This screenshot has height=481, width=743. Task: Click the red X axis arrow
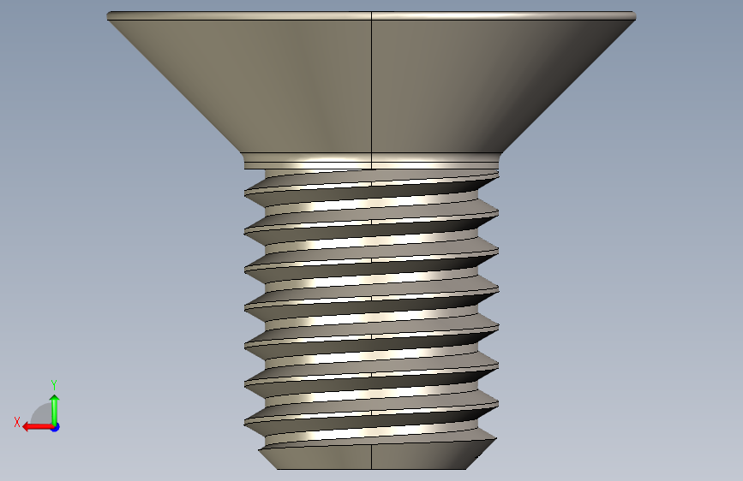[x=37, y=427]
